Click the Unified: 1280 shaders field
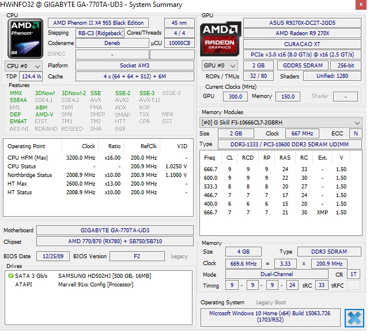Viewport: 370px width, 336px height. pos(332,76)
